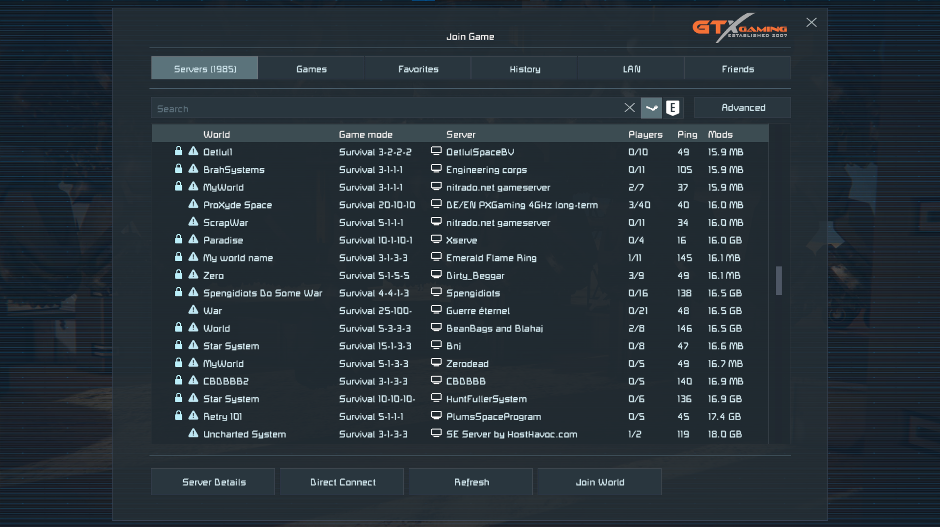The height and width of the screenshot is (527, 940).
Task: Click the lock icon on Detlul1 row
Action: coord(178,151)
